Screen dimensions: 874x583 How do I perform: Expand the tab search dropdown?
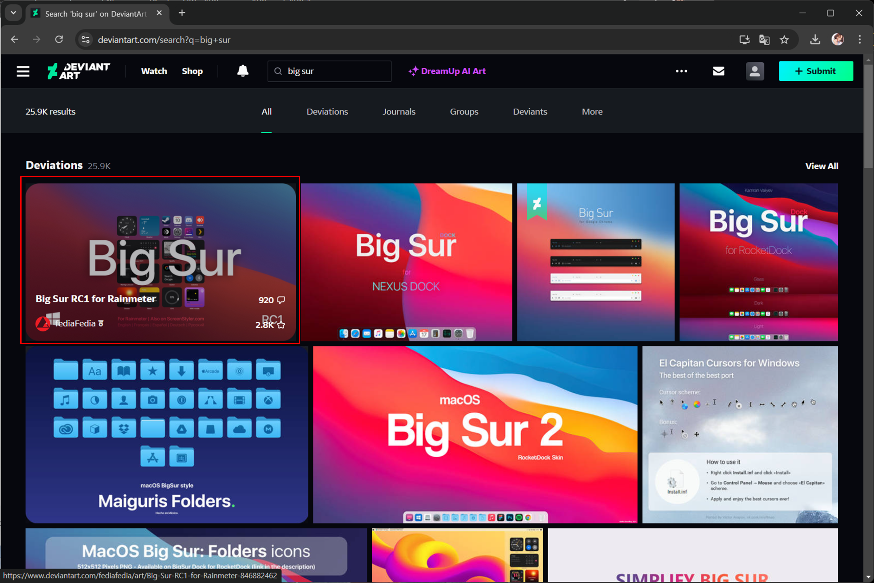(x=13, y=13)
